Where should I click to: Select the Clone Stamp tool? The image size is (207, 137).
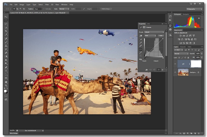coord(6,46)
